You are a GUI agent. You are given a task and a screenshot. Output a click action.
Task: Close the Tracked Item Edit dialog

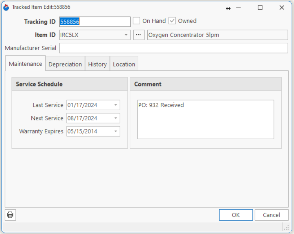282,8
